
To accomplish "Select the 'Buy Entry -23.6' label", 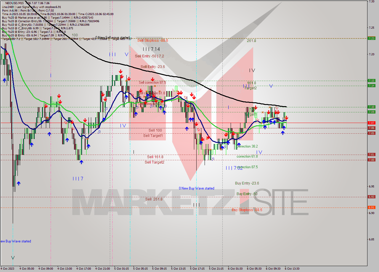I will [247, 183].
